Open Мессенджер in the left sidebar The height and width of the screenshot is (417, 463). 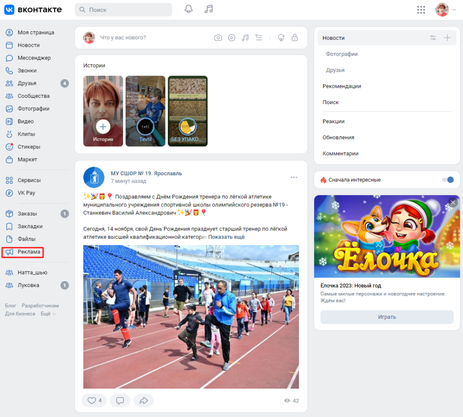click(x=34, y=58)
